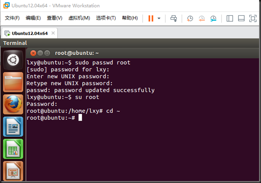Open the 编辑(E) menu
261x183 pixels.
tap(33, 18)
